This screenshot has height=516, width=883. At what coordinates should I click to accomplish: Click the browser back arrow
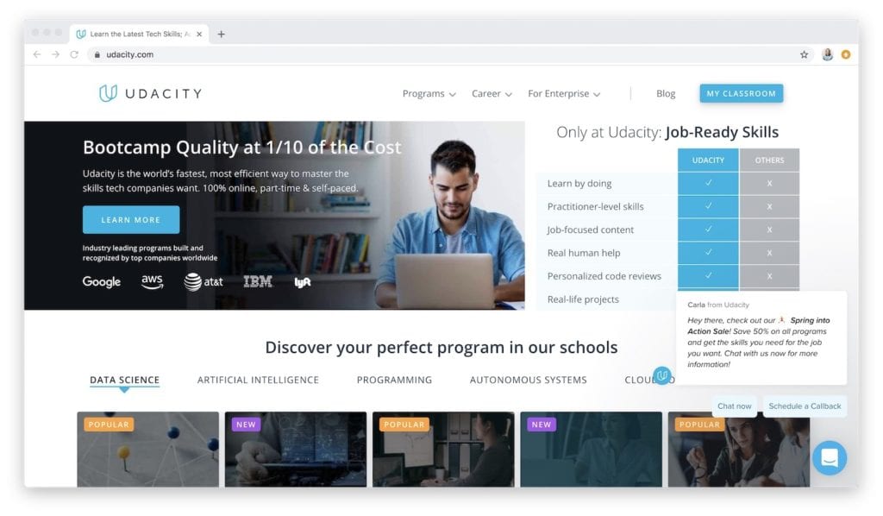[x=36, y=54]
